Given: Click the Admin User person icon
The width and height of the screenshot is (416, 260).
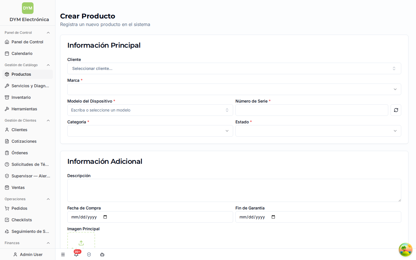Looking at the screenshot, I should tap(15, 255).
